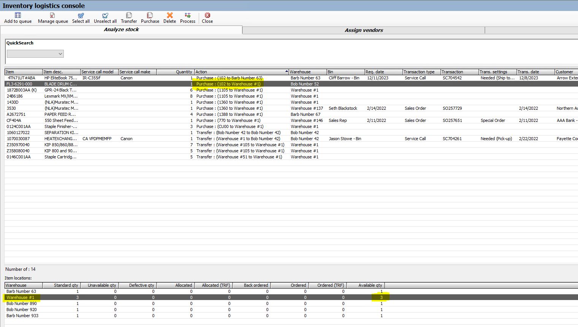
Task: Select item row FL3-6291-000
Action: (x=291, y=84)
